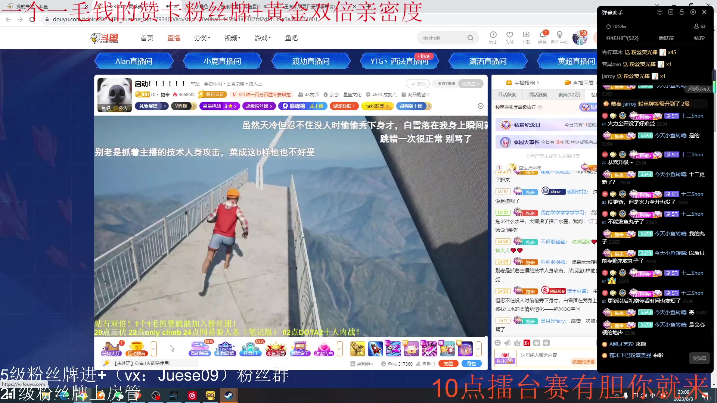Reload the page in the browser
Image resolution: width=717 pixels, height=403 pixels.
click(32, 19)
